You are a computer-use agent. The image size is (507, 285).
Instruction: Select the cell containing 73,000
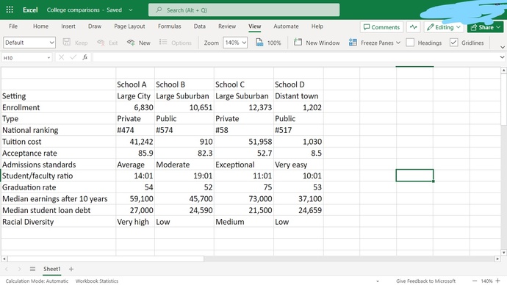point(244,199)
